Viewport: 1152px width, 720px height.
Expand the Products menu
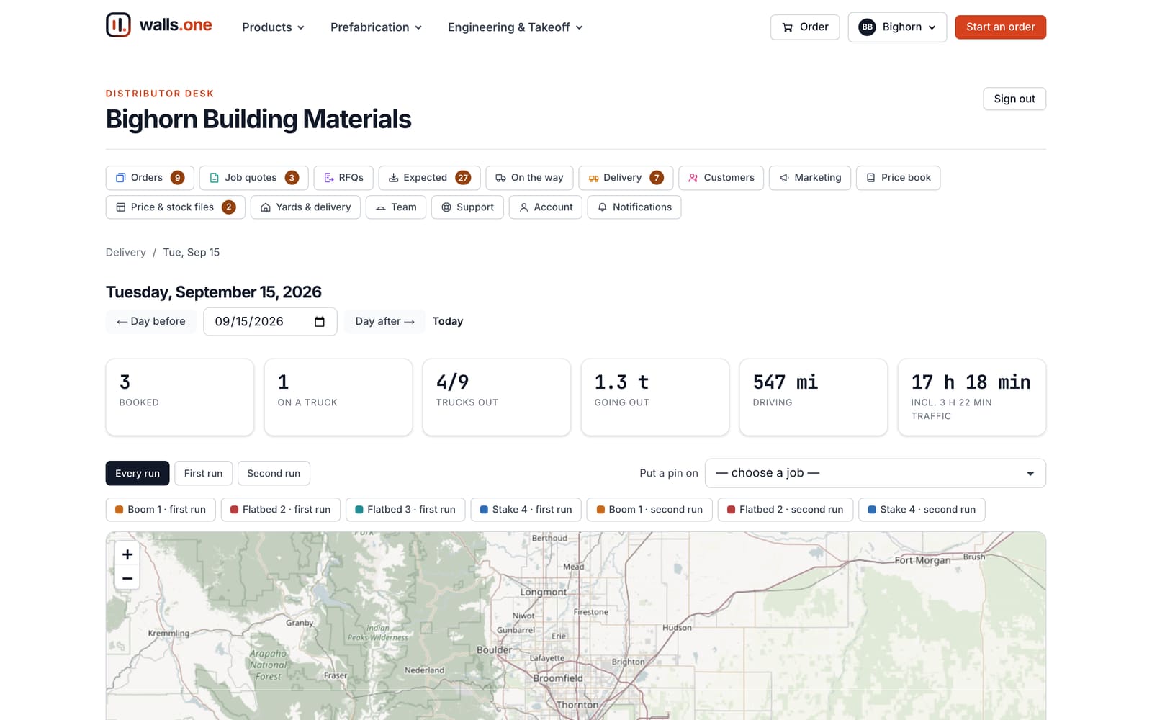(x=273, y=27)
